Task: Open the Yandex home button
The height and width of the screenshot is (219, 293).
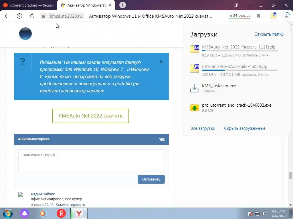Action: pyautogui.click(x=19, y=16)
